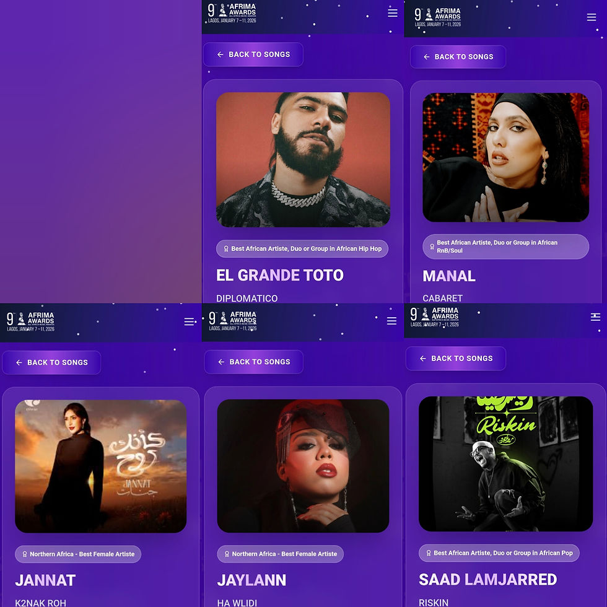The image size is (607, 607).
Task: Open hamburger menu on El Grande Toto page
Action: coord(393,13)
